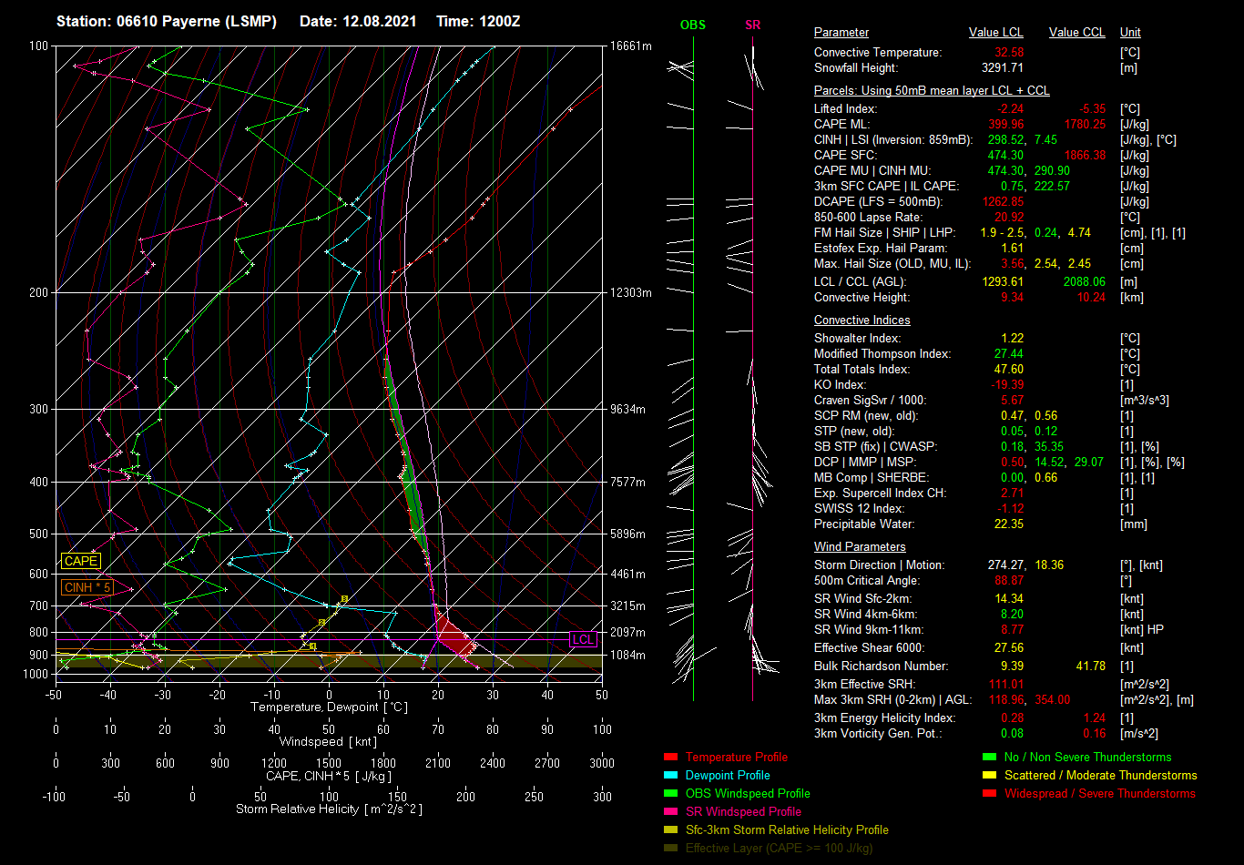Open the Convective Indices section heading

(x=862, y=321)
